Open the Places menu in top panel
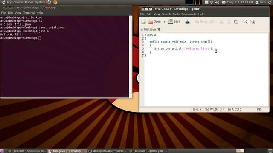The image size is (273, 153). 29,2
